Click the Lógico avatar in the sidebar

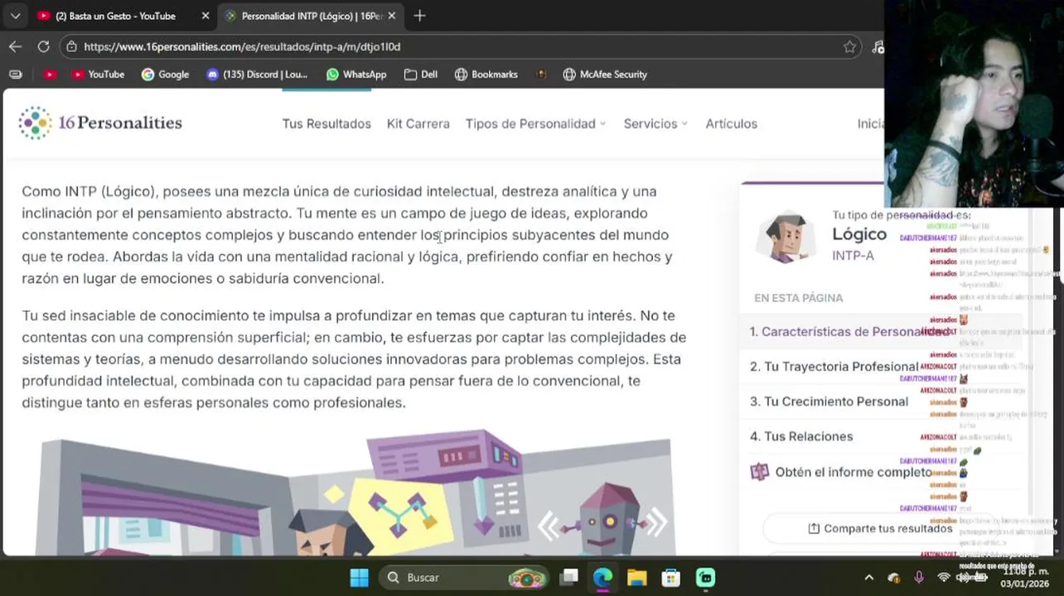point(786,238)
